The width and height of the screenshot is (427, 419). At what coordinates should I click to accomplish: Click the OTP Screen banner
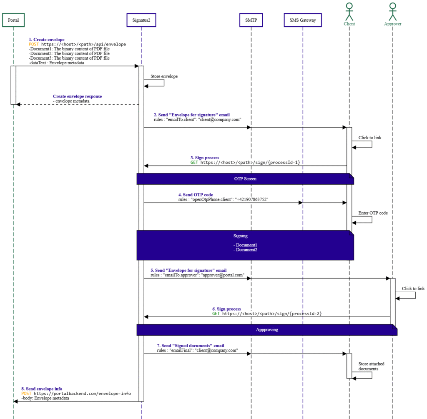coord(245,179)
